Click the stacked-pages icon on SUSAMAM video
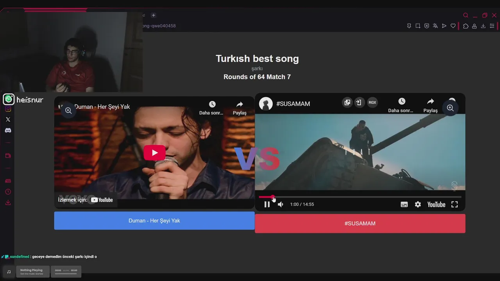This screenshot has width=500, height=281. point(347,102)
